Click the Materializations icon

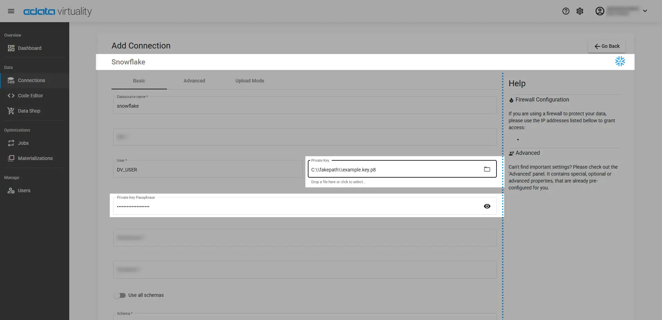[x=11, y=158]
